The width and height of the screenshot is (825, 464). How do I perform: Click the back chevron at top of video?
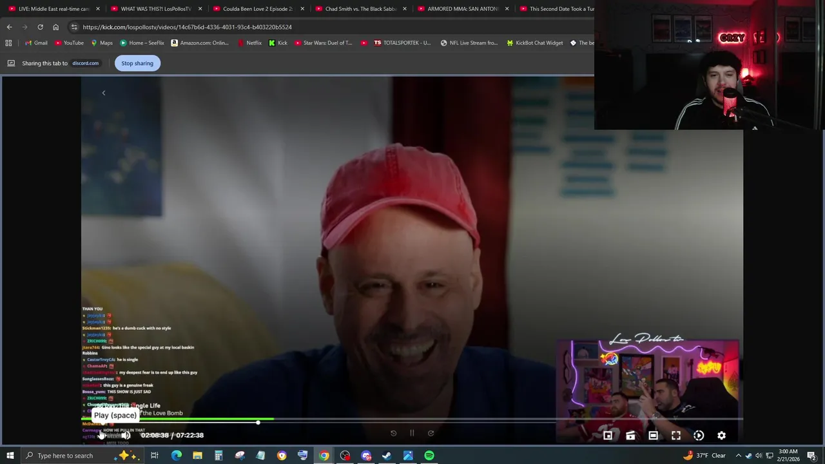click(103, 93)
